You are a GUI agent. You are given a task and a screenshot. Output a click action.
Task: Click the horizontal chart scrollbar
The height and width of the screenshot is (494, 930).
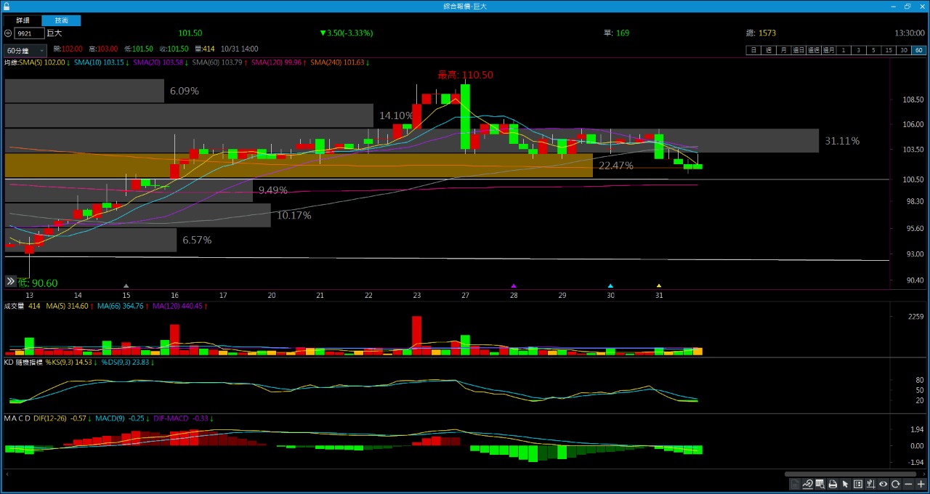(850, 474)
